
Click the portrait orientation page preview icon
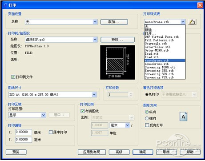[x=183, y=117]
